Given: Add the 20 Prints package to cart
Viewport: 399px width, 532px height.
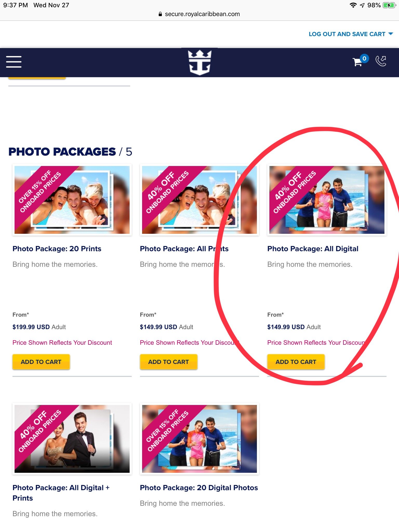Looking at the screenshot, I should pyautogui.click(x=41, y=362).
